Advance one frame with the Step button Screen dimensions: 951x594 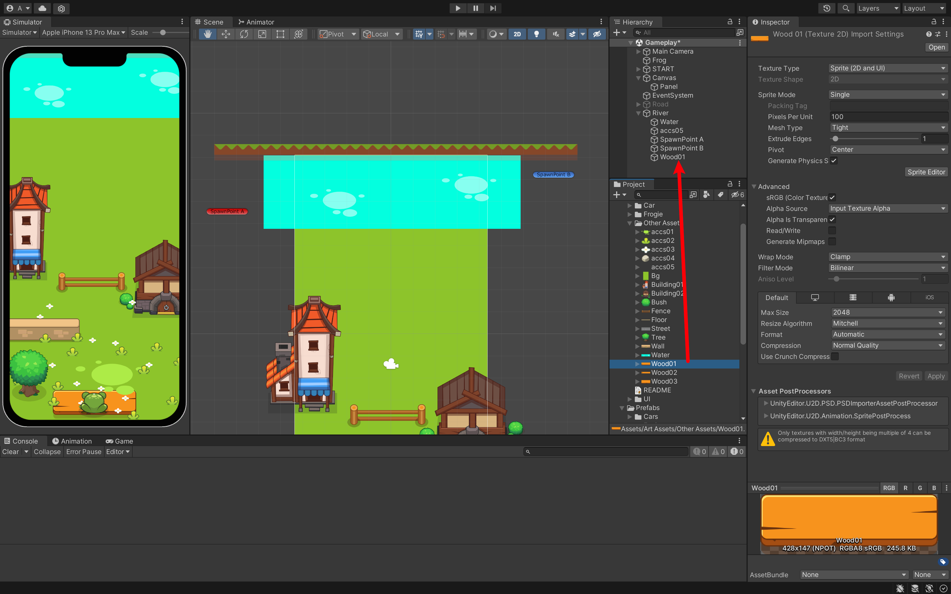[493, 8]
